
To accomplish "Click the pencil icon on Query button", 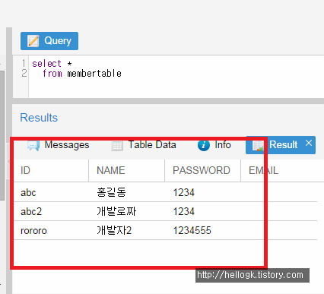I will 33,41.
